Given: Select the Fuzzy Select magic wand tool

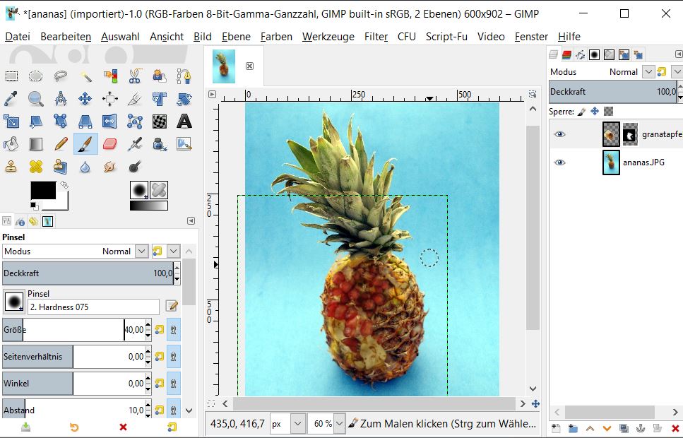Looking at the screenshot, I should pyautogui.click(x=85, y=76).
